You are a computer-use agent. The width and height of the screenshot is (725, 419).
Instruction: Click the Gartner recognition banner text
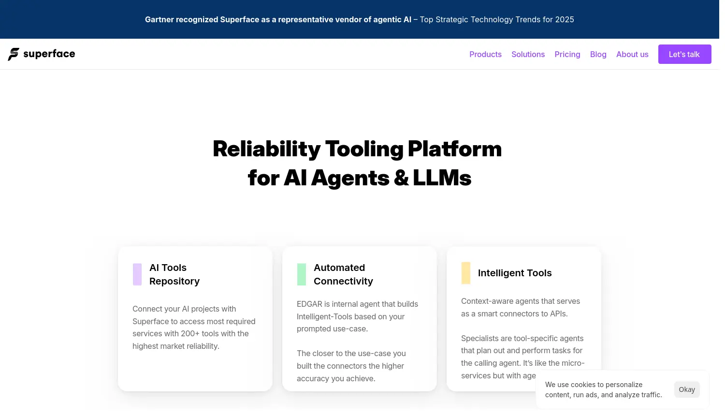[x=359, y=19]
